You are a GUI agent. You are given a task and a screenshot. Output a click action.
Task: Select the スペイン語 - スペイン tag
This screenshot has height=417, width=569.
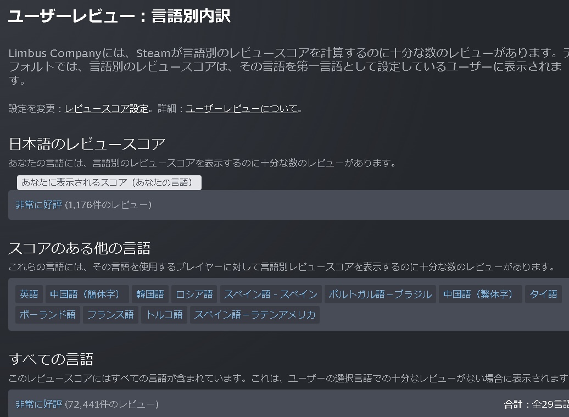[271, 294]
